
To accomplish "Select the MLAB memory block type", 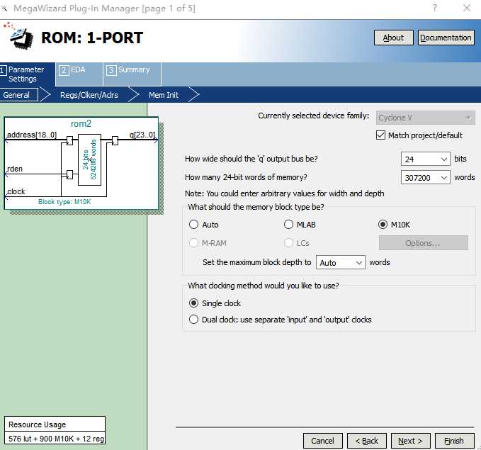I will coord(288,225).
